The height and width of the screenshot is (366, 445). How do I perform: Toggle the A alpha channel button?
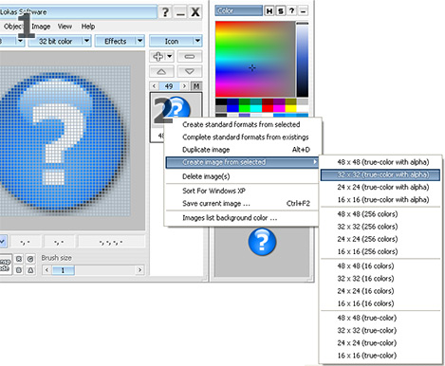pyautogui.click(x=30, y=270)
